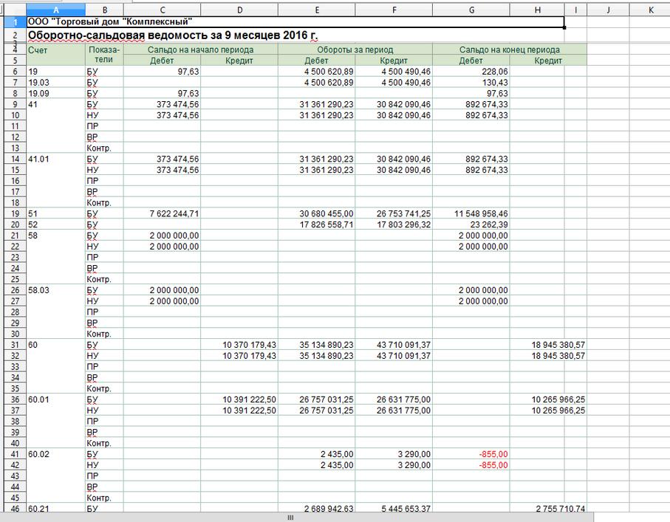Click the Показатели header cell

(104, 55)
